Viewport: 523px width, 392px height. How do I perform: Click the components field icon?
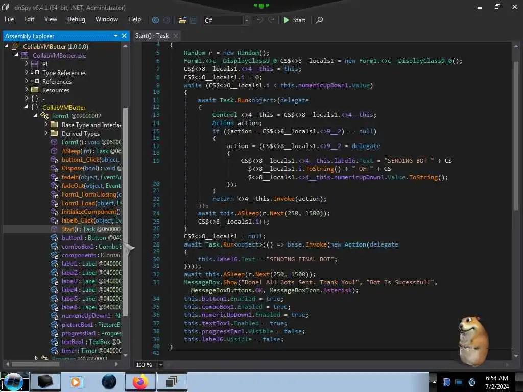click(54, 255)
